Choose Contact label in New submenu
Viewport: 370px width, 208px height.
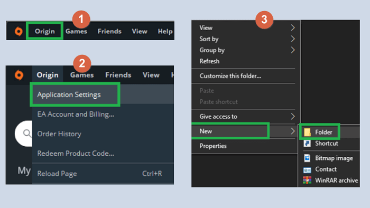(326, 169)
